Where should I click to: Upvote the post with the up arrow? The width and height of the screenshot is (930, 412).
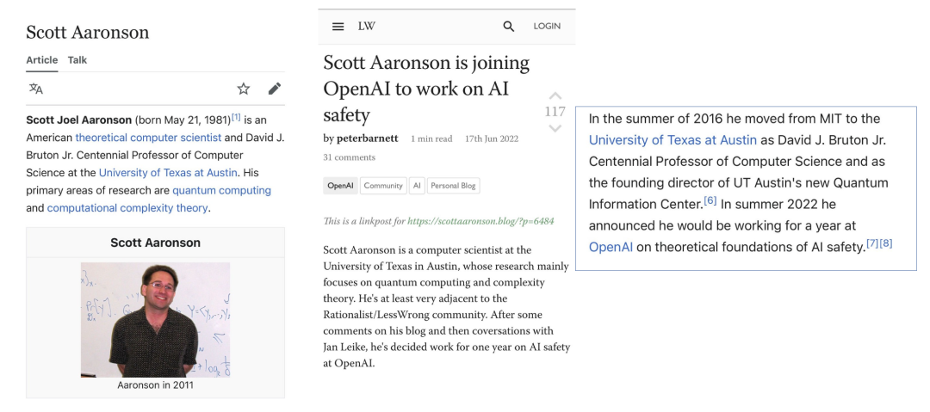click(555, 95)
